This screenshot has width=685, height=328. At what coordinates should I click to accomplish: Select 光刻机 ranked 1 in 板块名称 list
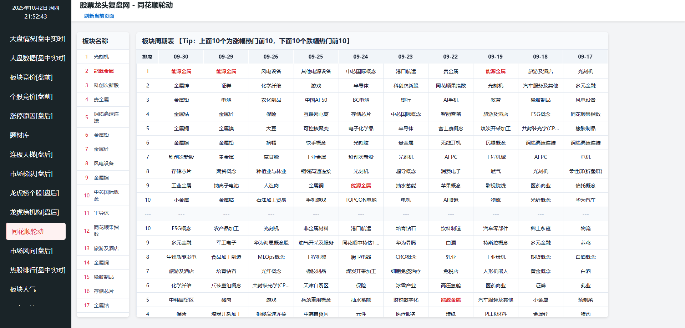(x=101, y=57)
